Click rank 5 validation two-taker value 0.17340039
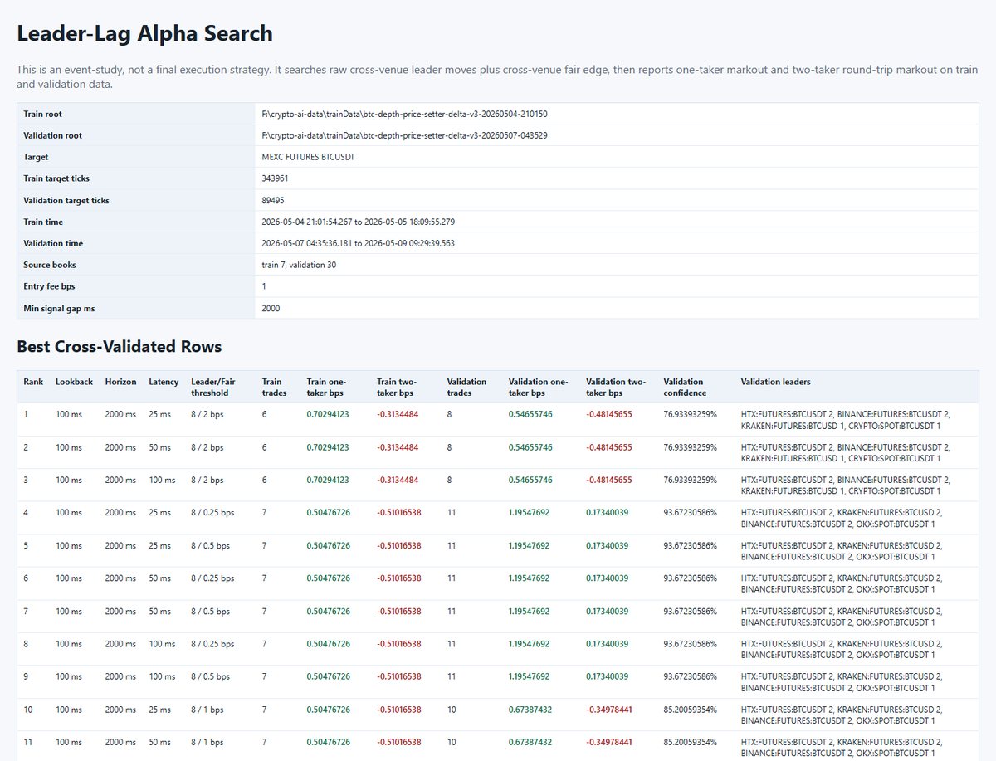Screen dimensions: 996x761 [607, 546]
